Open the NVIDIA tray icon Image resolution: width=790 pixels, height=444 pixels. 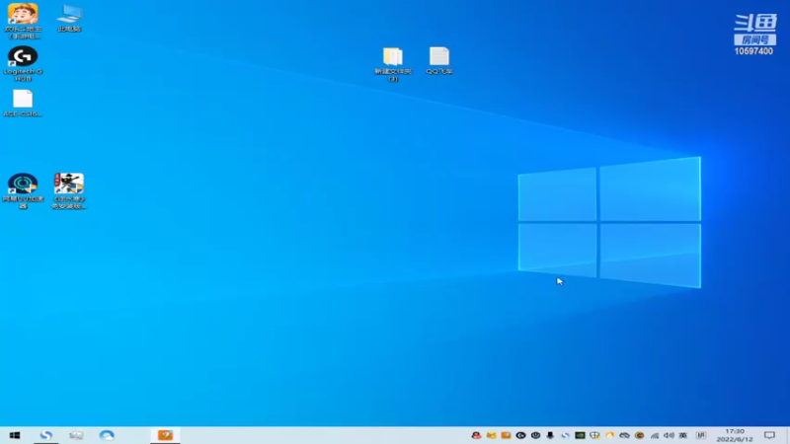pos(580,435)
